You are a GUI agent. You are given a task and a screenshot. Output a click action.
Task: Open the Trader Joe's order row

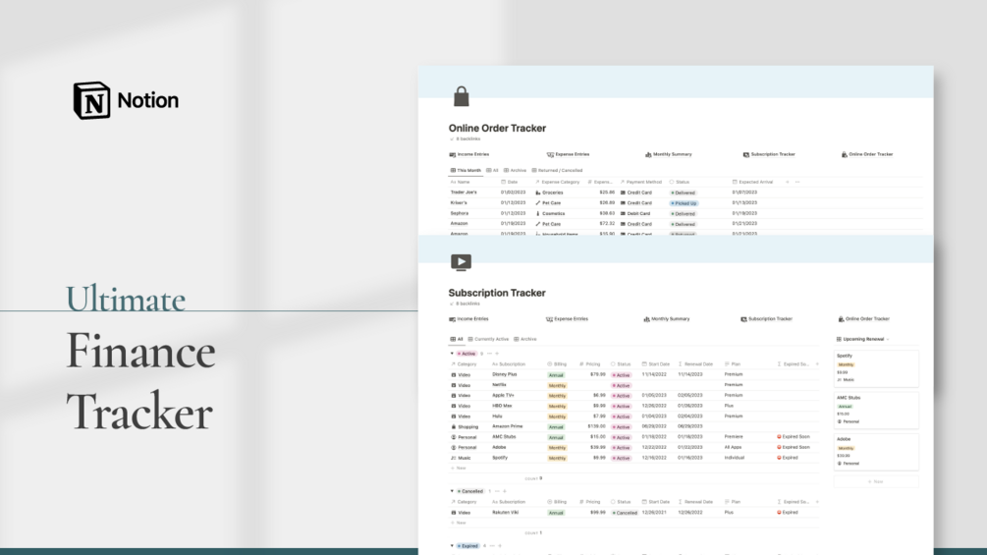[464, 193]
